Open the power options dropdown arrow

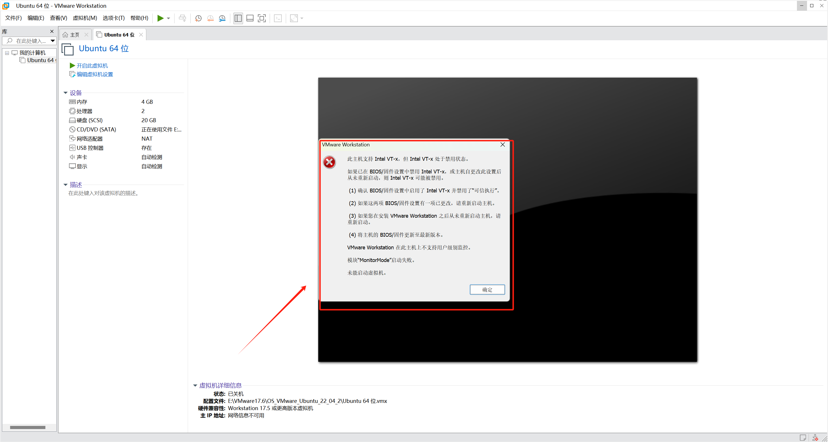[x=168, y=18]
